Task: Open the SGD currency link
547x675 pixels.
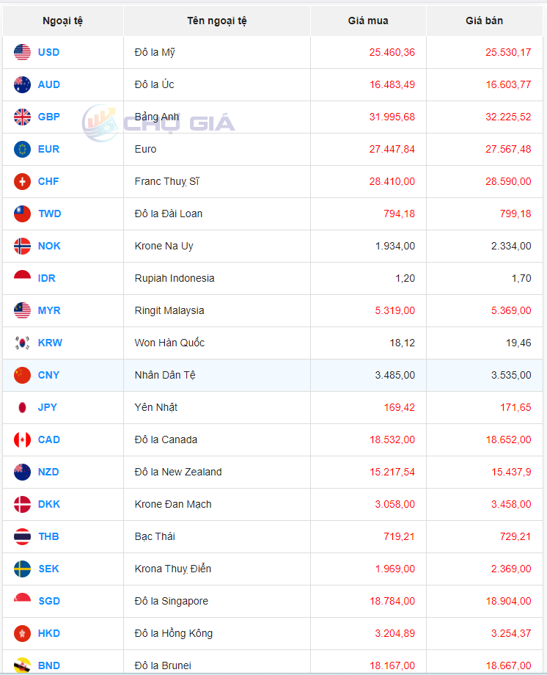Action: click(x=48, y=601)
